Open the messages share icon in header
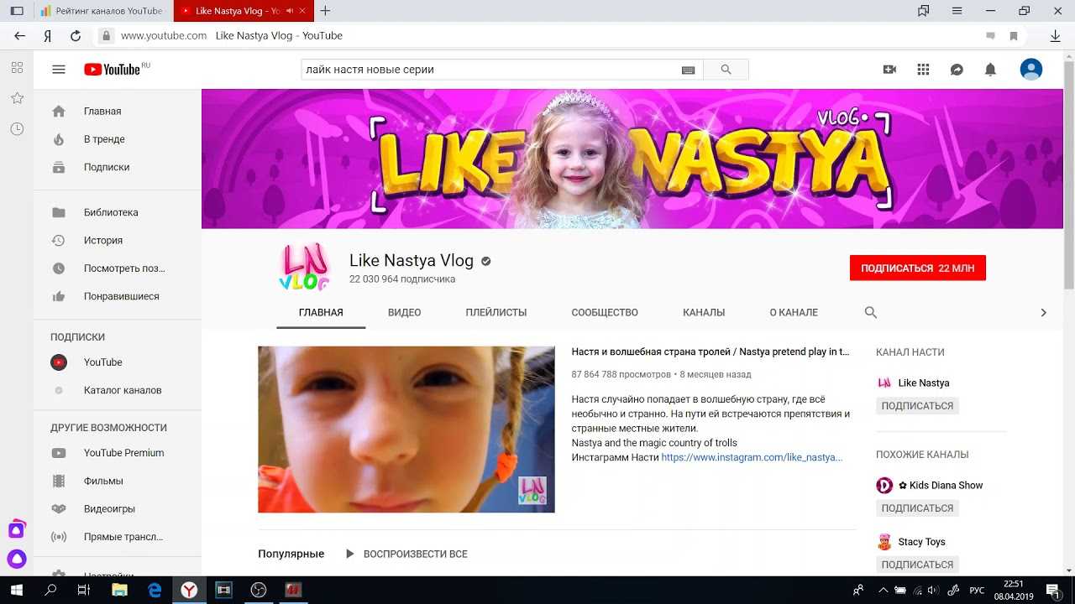This screenshot has height=604, width=1075. pyautogui.click(x=957, y=70)
